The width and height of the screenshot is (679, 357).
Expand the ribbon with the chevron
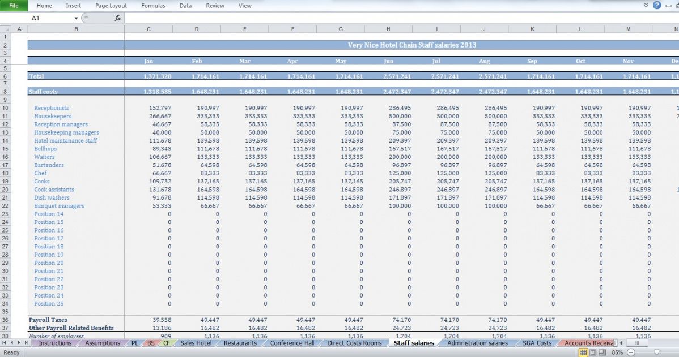coord(646,5)
